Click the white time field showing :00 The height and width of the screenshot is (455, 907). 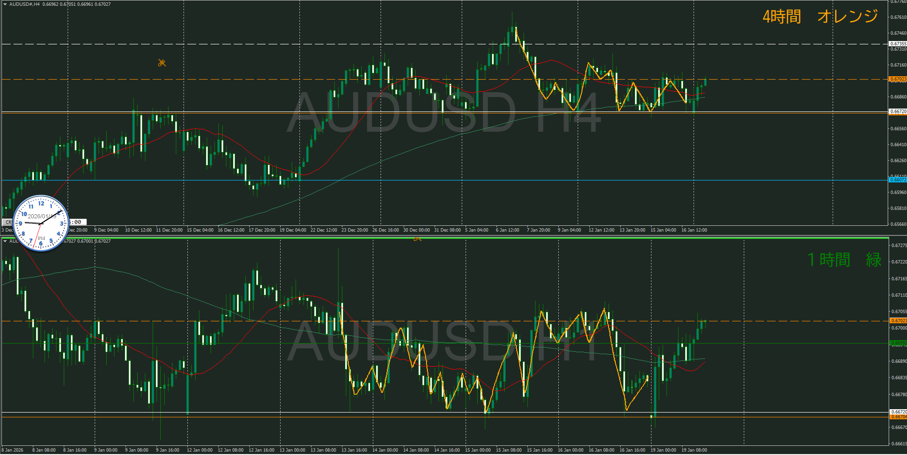click(77, 222)
